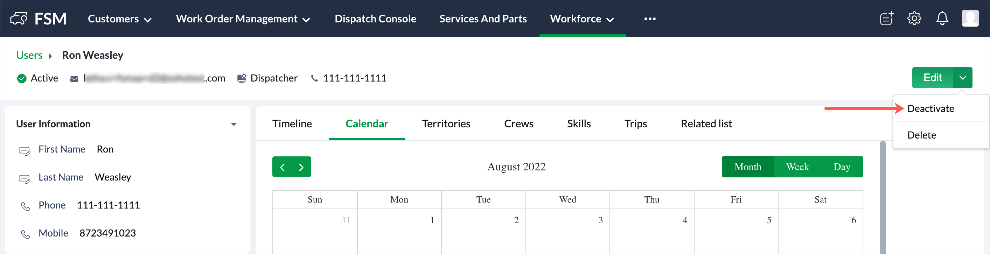Go to previous month arrow

283,167
